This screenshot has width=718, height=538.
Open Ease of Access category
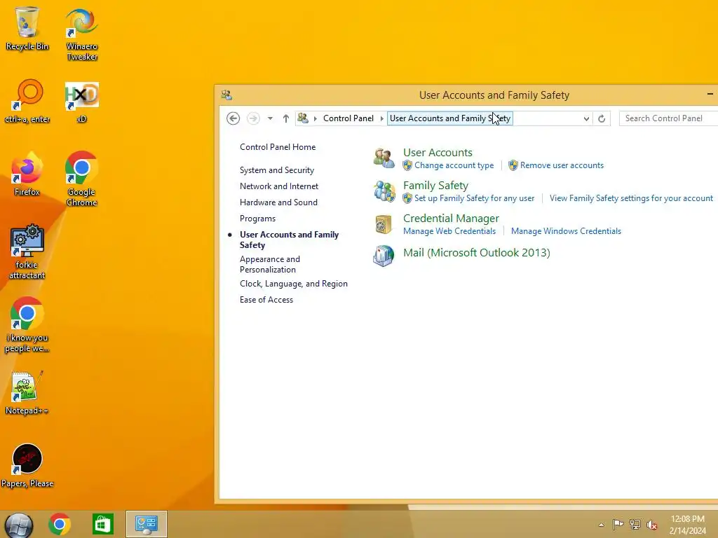(x=266, y=300)
